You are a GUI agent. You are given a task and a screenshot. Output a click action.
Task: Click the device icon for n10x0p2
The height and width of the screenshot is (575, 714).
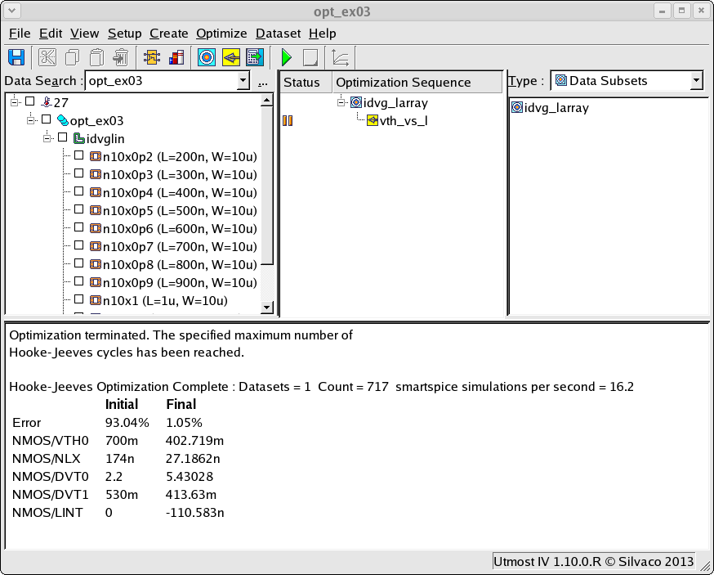96,156
